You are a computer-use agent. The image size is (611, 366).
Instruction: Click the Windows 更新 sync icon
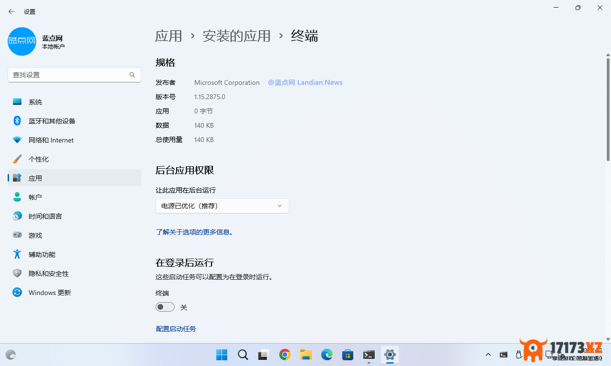17,293
